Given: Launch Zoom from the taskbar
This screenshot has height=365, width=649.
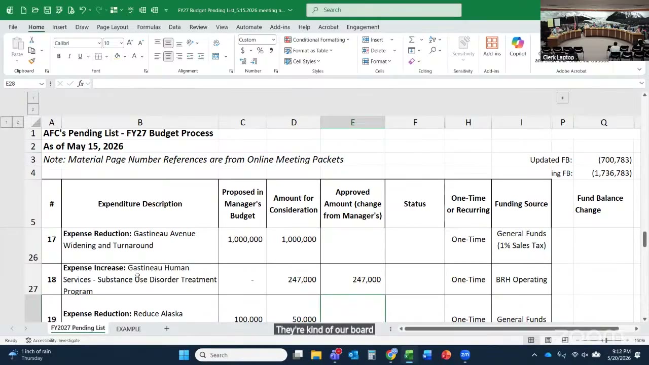Looking at the screenshot, I should pos(465,355).
